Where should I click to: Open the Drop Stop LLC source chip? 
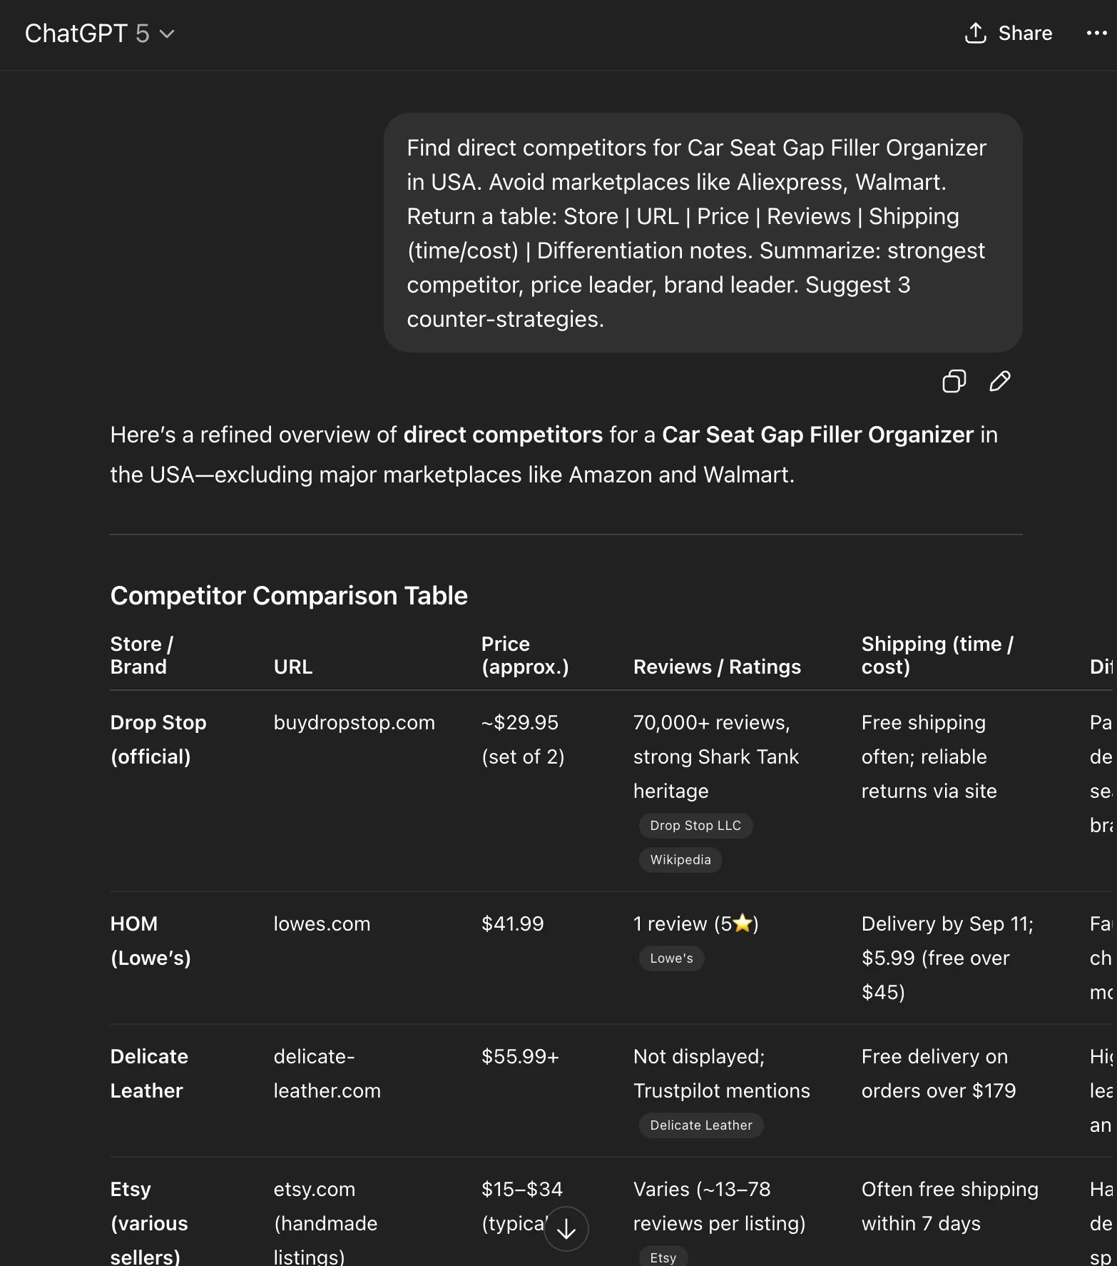(x=695, y=826)
